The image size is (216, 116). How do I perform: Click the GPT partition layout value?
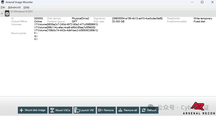[74, 22]
